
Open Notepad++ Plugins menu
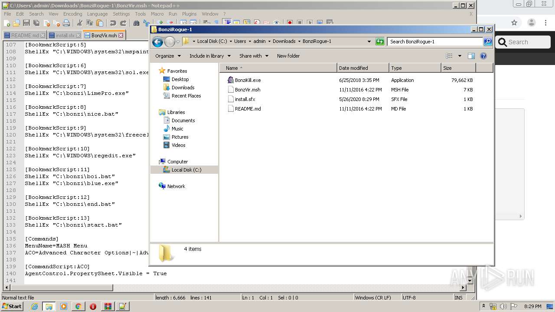pos(189,14)
